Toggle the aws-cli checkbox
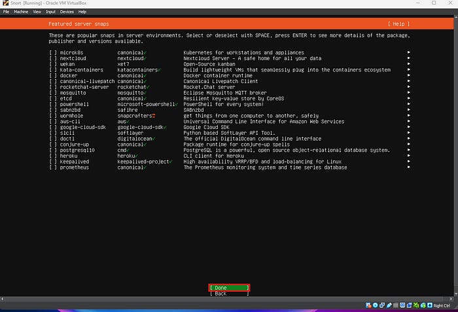The image size is (458, 312). pos(53,122)
